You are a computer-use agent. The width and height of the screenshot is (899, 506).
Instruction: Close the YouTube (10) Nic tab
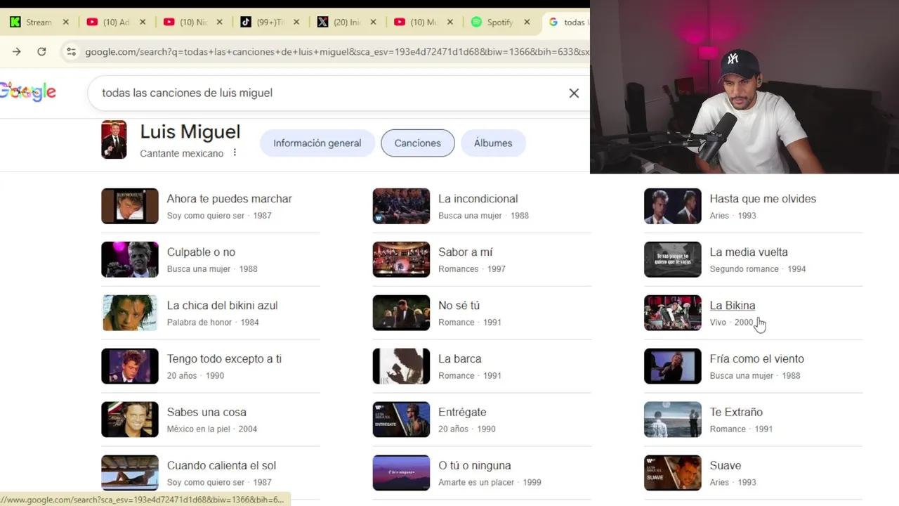coord(219,22)
